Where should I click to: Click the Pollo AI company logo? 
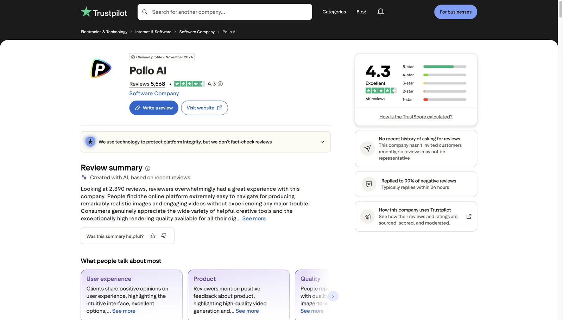tap(101, 68)
